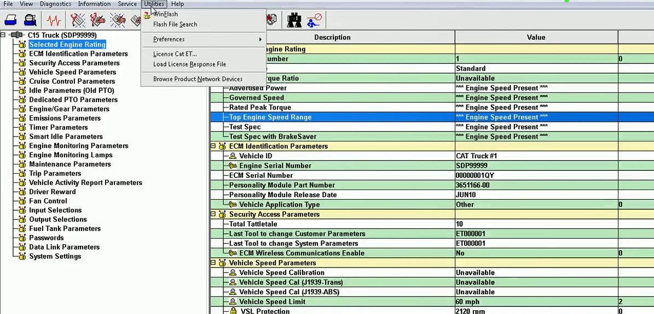Click icon beside Fan Control in tree

pyautogui.click(x=22, y=201)
